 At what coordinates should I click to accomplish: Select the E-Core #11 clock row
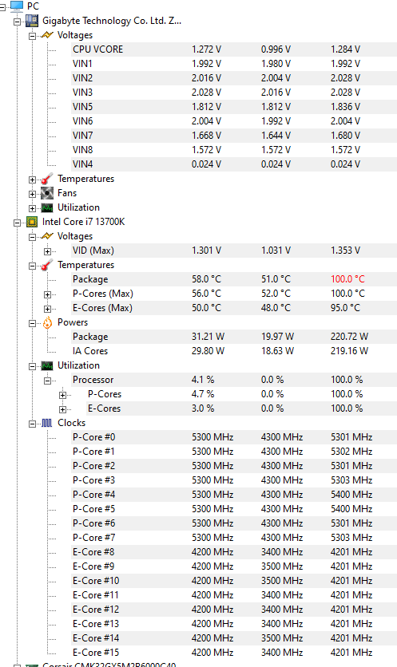(x=234, y=595)
